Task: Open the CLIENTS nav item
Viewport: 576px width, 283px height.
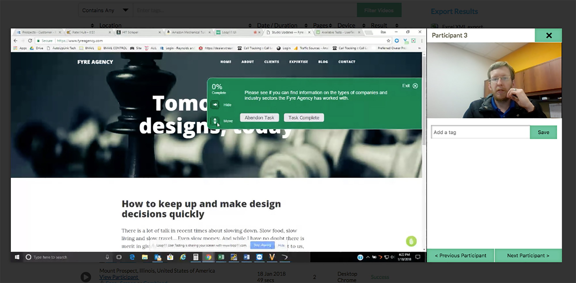Action: click(272, 62)
